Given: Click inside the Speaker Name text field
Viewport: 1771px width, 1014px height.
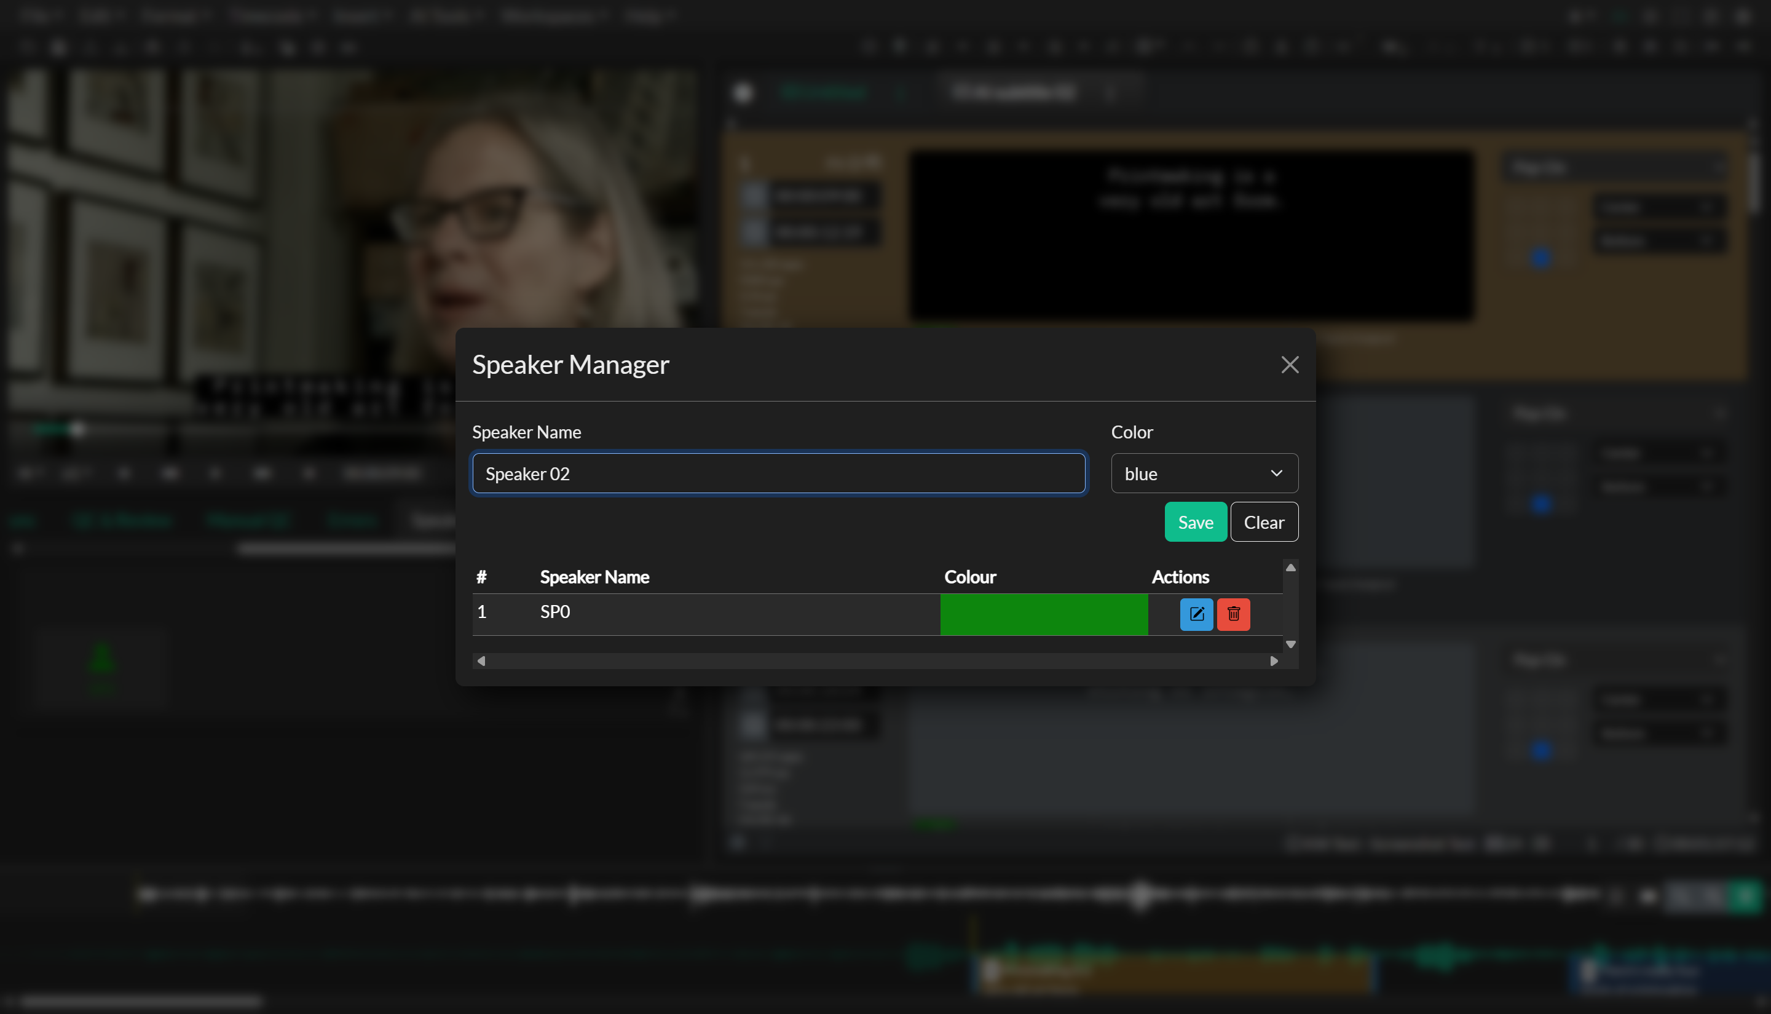Looking at the screenshot, I should coord(778,473).
